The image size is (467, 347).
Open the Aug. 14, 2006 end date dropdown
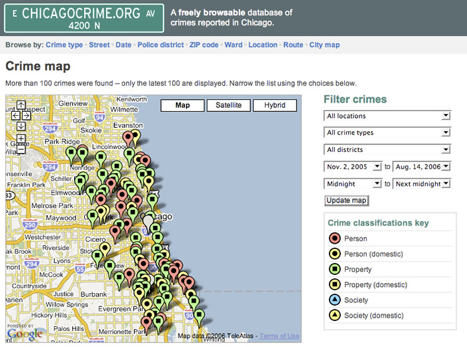point(422,167)
